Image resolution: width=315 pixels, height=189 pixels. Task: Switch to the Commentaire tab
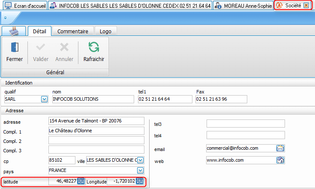click(x=73, y=31)
